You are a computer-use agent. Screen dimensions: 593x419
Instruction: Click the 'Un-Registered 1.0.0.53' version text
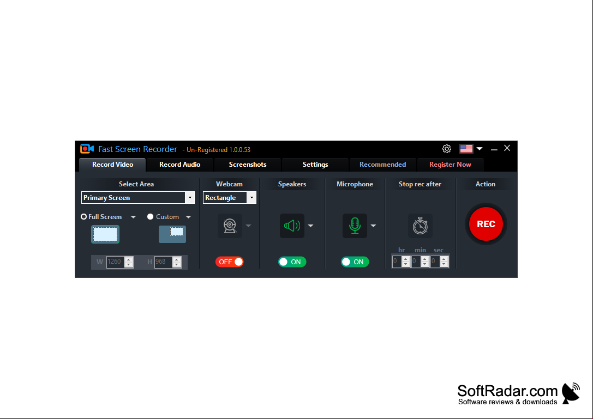[219, 150]
